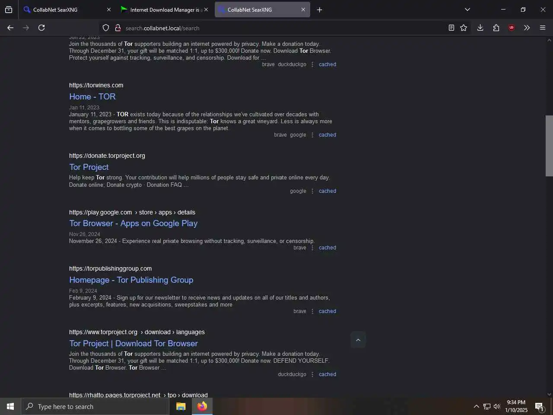Click https://torwines.com URL text
The image size is (553, 415).
96,85
